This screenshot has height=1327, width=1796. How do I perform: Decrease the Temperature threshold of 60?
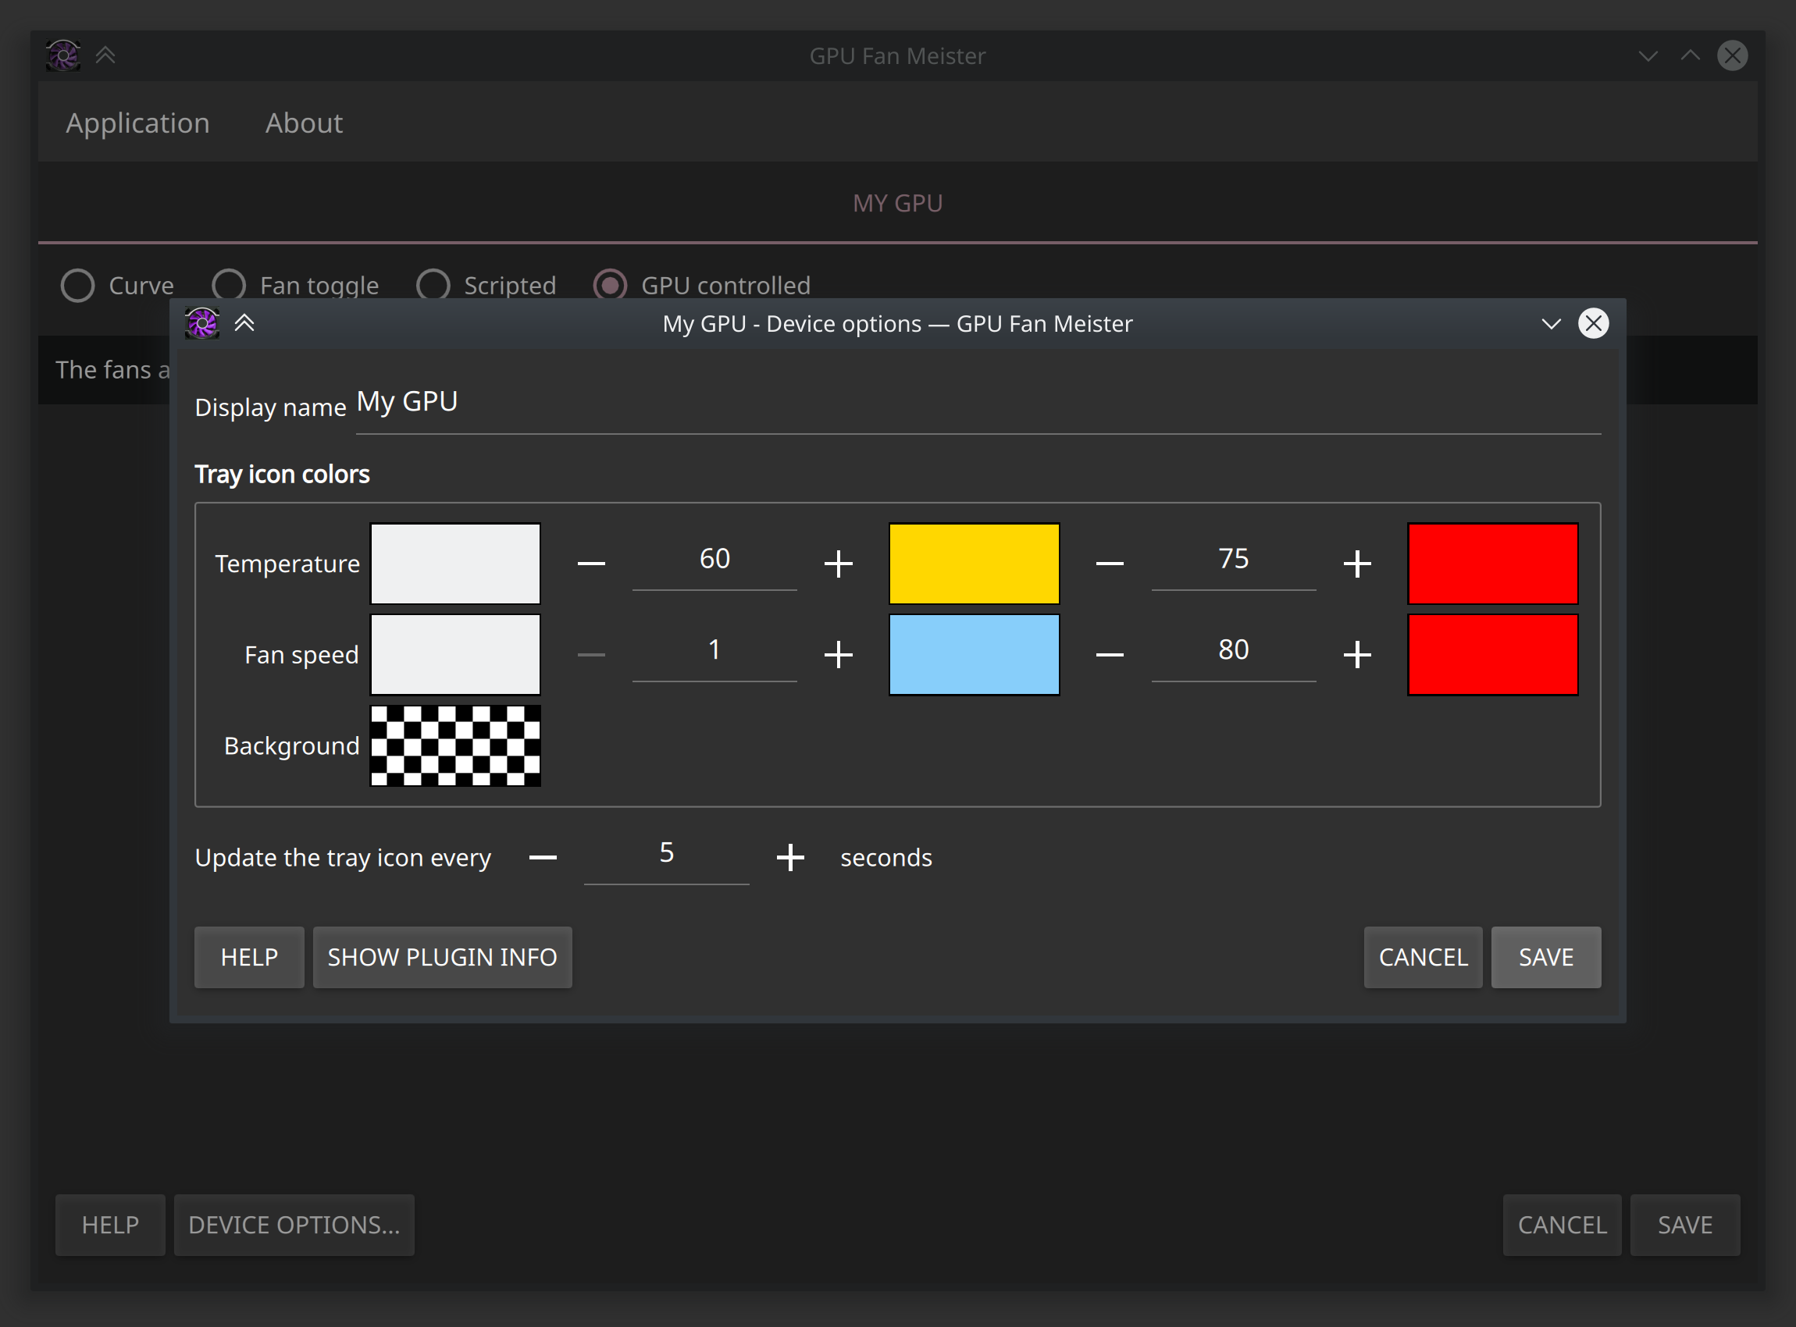(x=591, y=564)
